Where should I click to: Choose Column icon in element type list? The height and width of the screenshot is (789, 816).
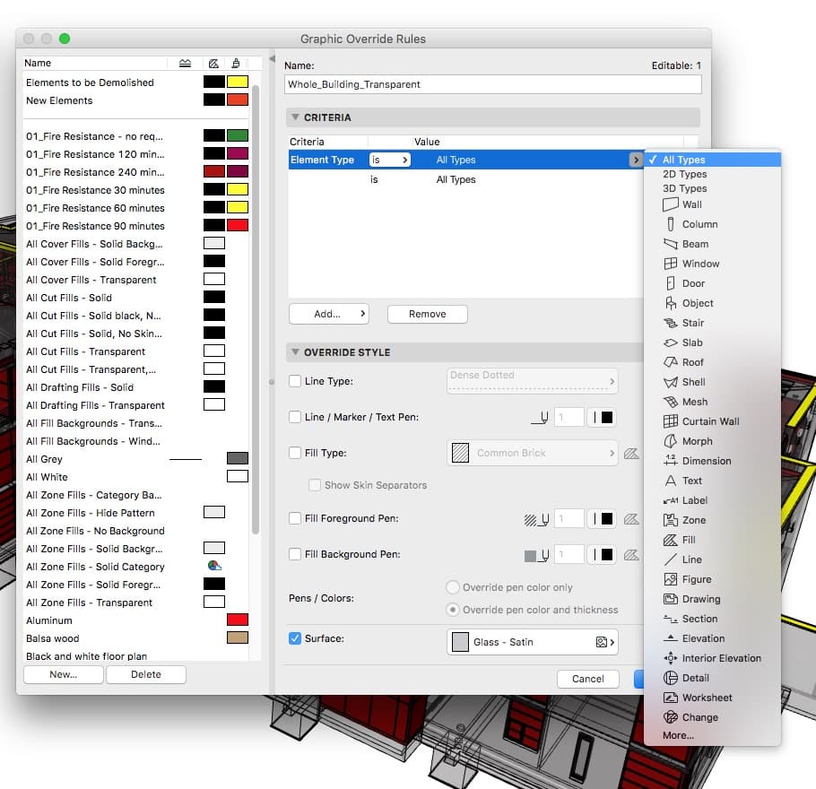[x=671, y=224]
